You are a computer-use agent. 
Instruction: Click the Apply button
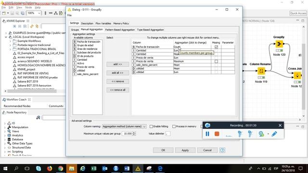[185, 150]
